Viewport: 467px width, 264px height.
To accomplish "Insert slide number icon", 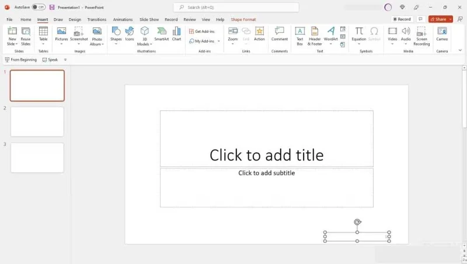I will point(343,37).
